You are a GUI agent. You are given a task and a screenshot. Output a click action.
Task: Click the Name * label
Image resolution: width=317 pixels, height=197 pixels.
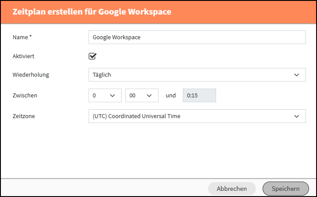point(22,37)
